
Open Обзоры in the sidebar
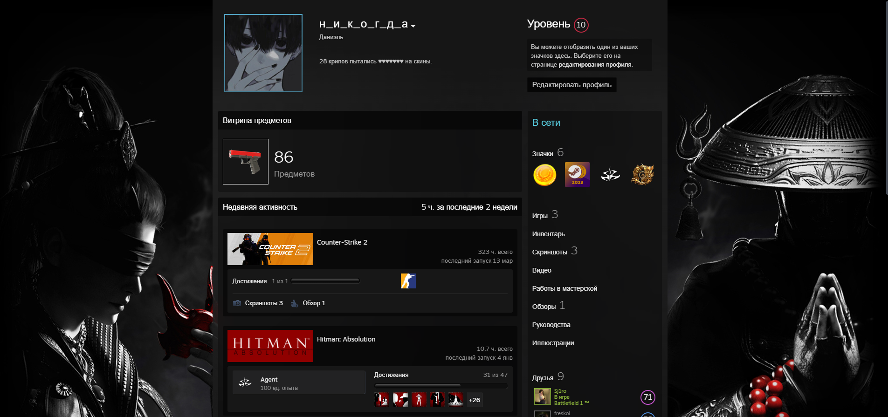549,306
